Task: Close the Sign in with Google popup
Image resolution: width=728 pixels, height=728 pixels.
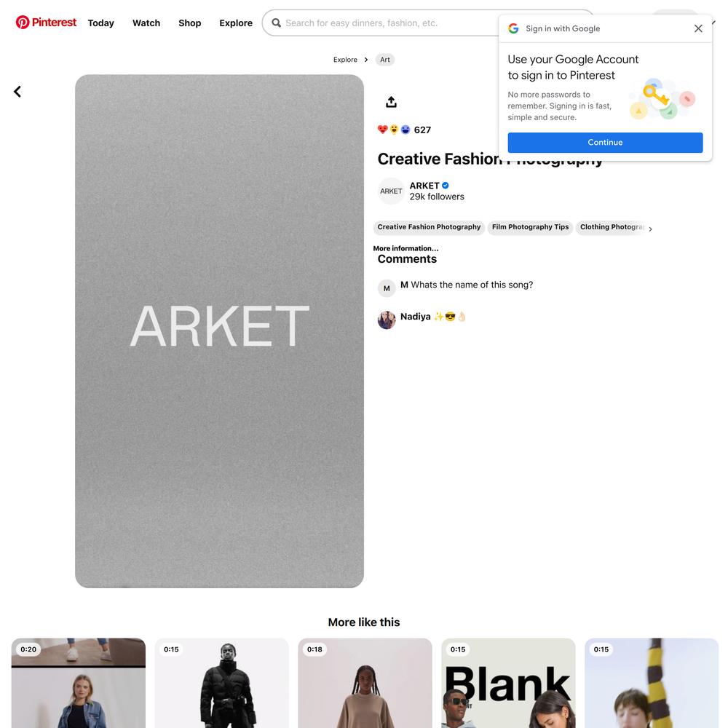Action: [698, 28]
